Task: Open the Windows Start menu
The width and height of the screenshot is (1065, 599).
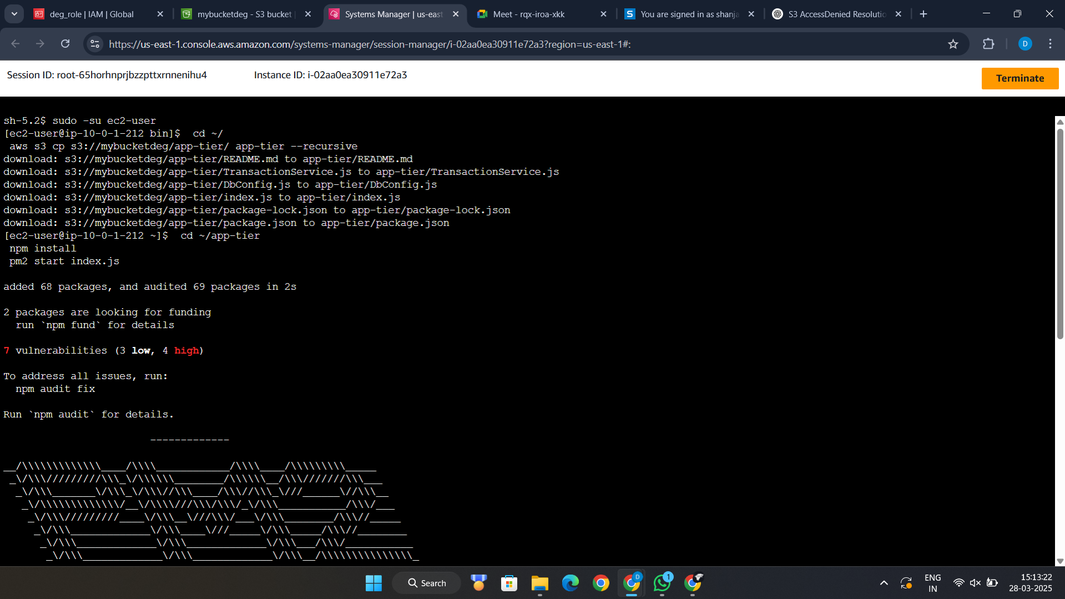Action: pyautogui.click(x=373, y=583)
